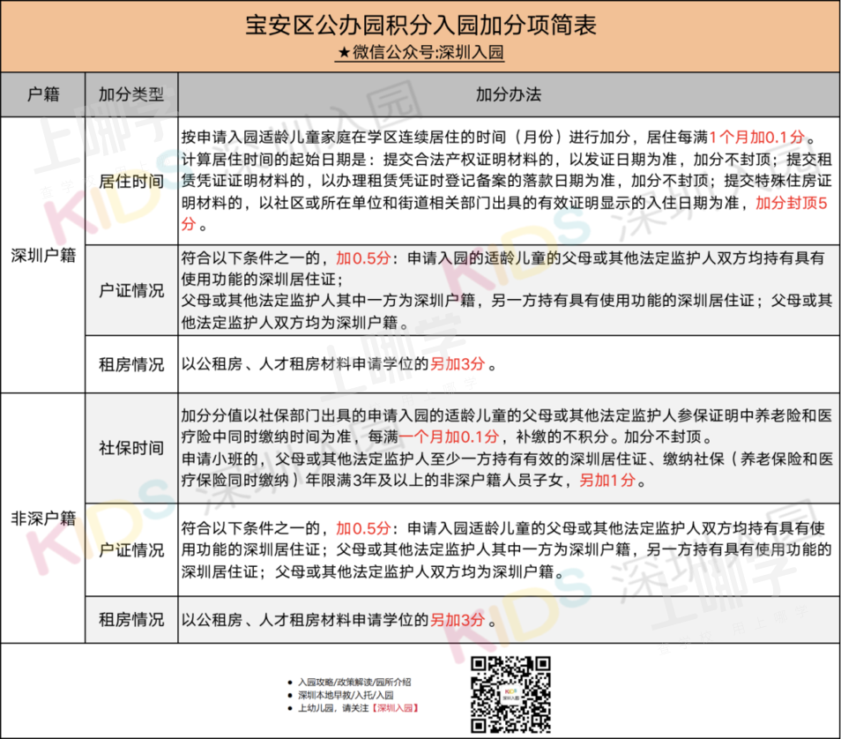Click the title 宝安区公办园积分入园加分项简表
The image size is (841, 739).
pyautogui.click(x=420, y=26)
